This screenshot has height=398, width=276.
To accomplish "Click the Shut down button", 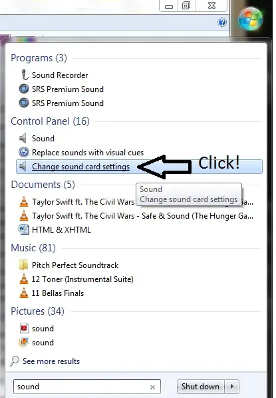I will click(201, 386).
